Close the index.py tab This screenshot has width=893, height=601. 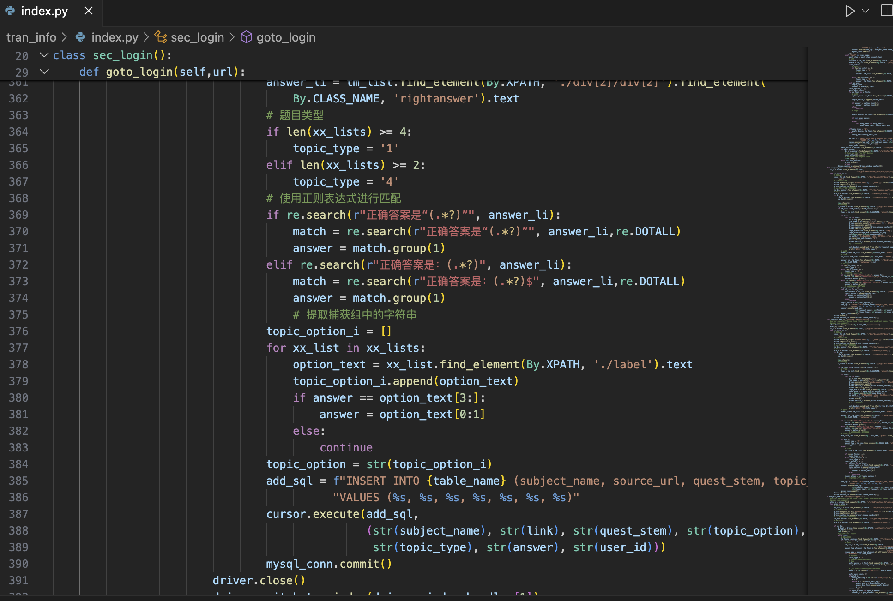click(x=89, y=11)
